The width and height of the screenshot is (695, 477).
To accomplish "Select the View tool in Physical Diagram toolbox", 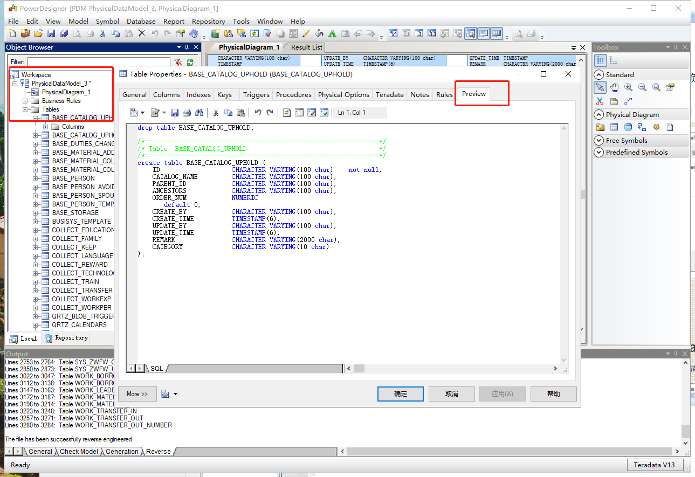I will [x=628, y=127].
